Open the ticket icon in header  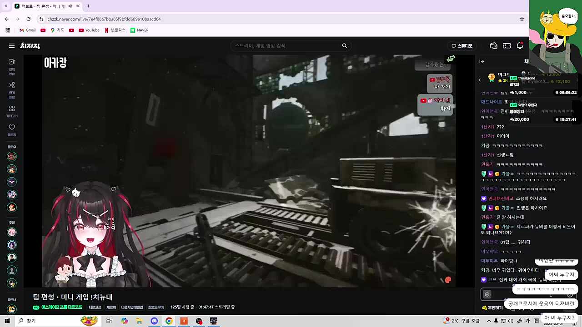point(507,46)
